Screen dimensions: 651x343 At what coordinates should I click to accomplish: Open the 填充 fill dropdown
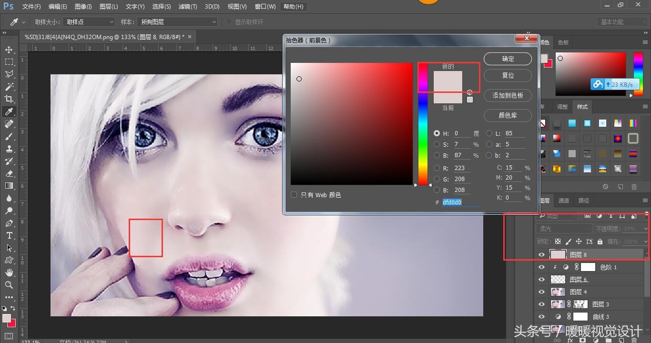pos(645,242)
